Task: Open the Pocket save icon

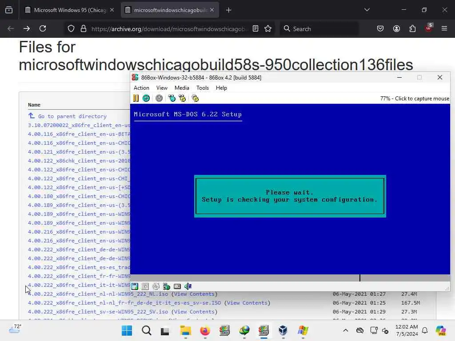Action: 380,28
